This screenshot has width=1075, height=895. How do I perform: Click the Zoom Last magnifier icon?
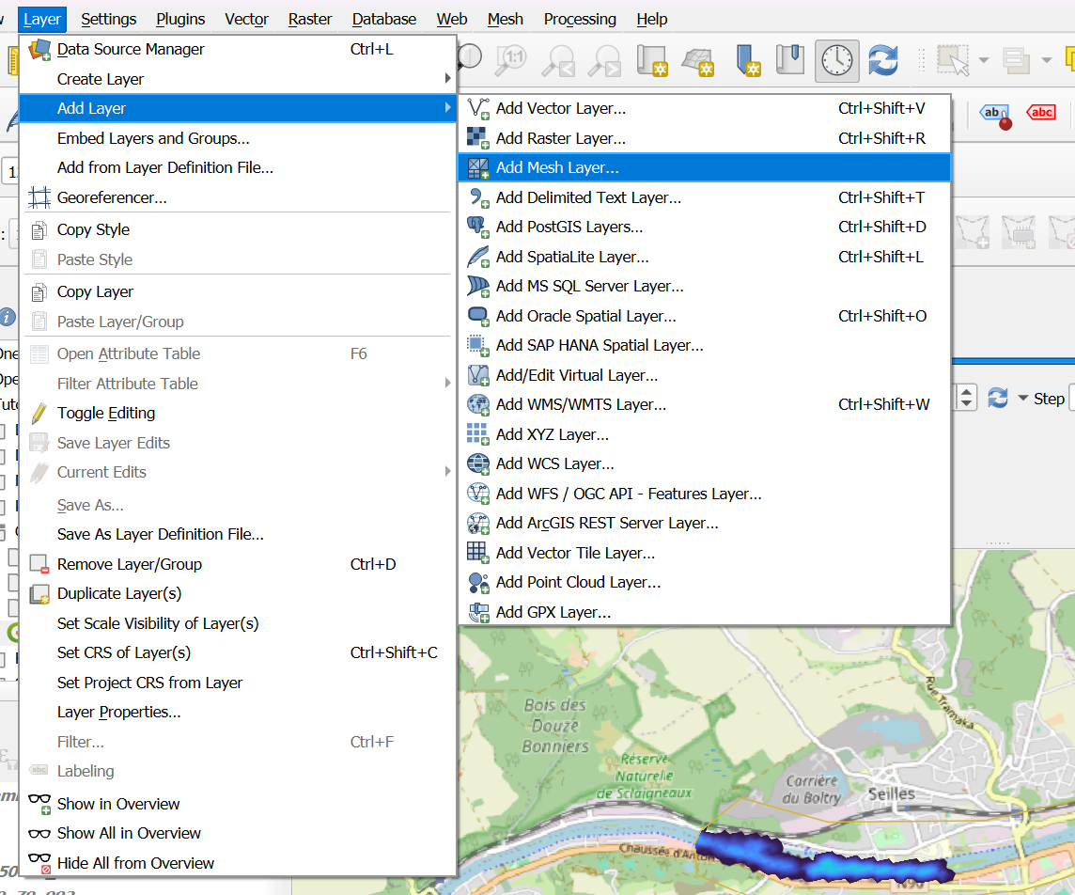[x=558, y=60]
